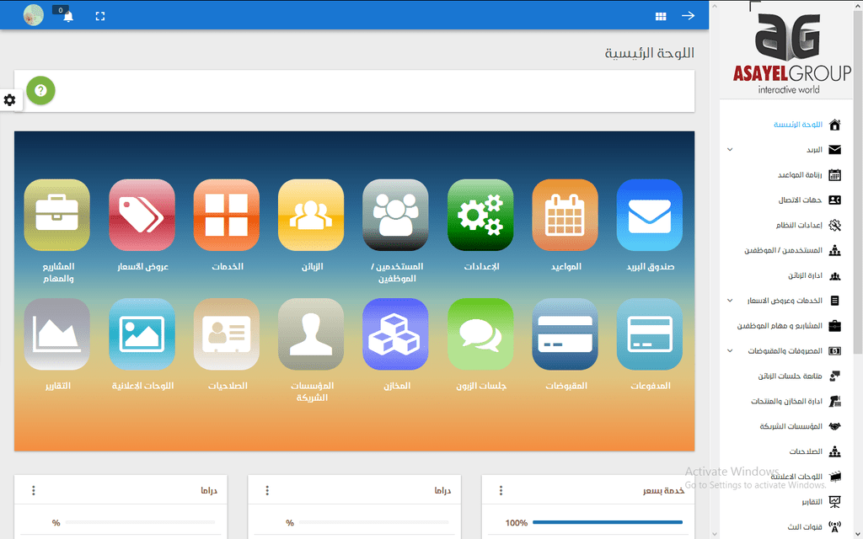Open ادارة المخازن والمنتجات sidebar link
The height and width of the screenshot is (539, 863).
(x=786, y=402)
